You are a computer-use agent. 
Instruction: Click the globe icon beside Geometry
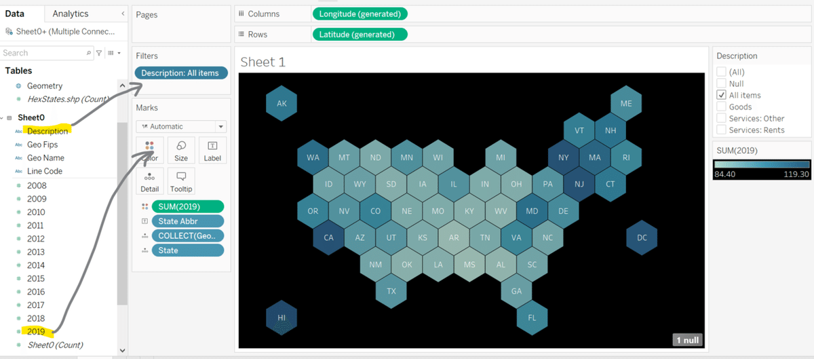(18, 86)
